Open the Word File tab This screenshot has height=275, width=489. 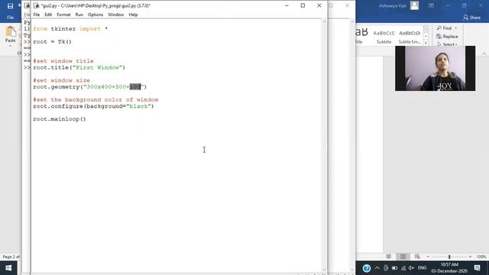click(10, 18)
